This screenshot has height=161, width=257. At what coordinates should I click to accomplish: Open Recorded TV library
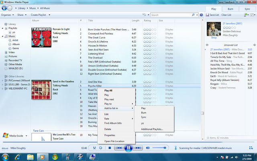pyautogui.click(x=15, y=60)
